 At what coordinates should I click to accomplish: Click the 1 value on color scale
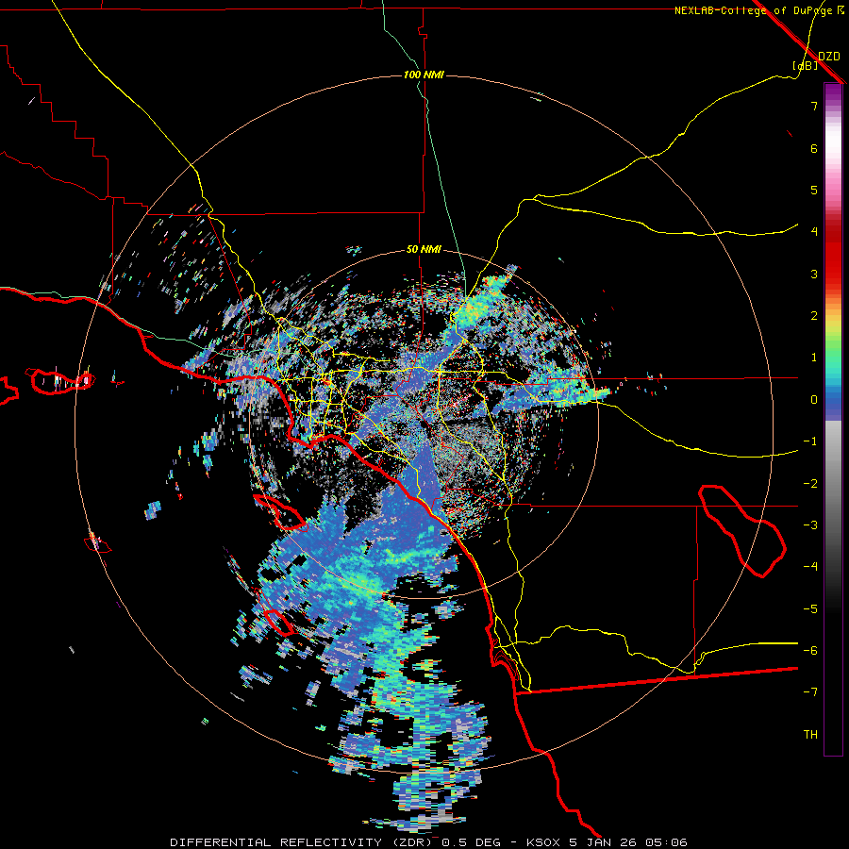[814, 358]
